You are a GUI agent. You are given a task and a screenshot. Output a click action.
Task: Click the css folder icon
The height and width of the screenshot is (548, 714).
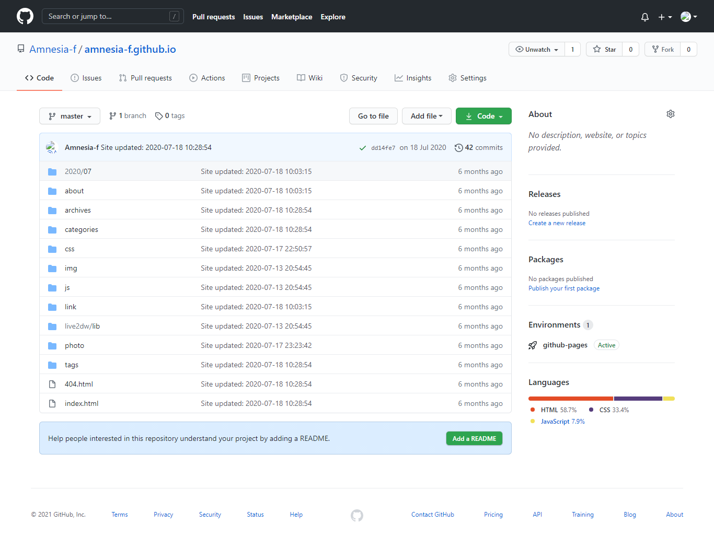point(52,249)
